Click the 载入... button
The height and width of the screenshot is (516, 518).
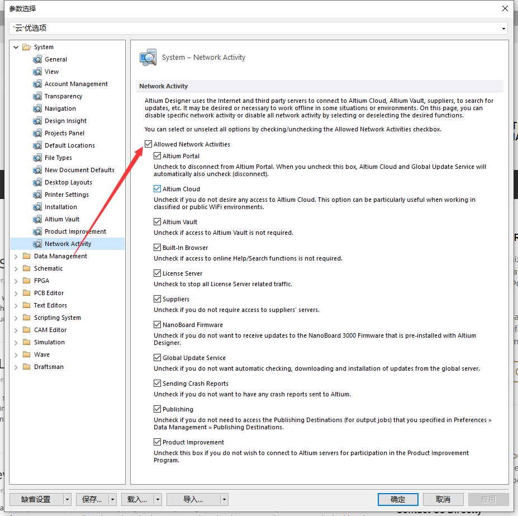pyautogui.click(x=138, y=499)
